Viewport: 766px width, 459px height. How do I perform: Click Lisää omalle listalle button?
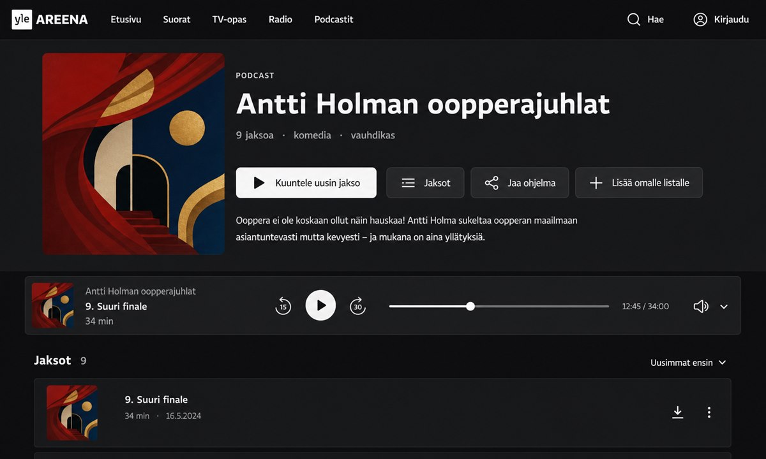tap(639, 183)
